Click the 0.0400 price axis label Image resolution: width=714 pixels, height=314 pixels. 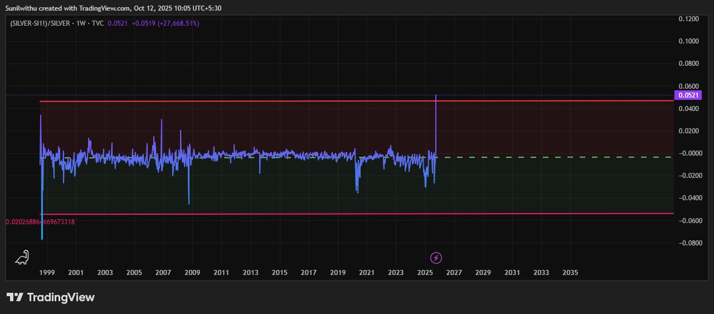click(x=689, y=108)
